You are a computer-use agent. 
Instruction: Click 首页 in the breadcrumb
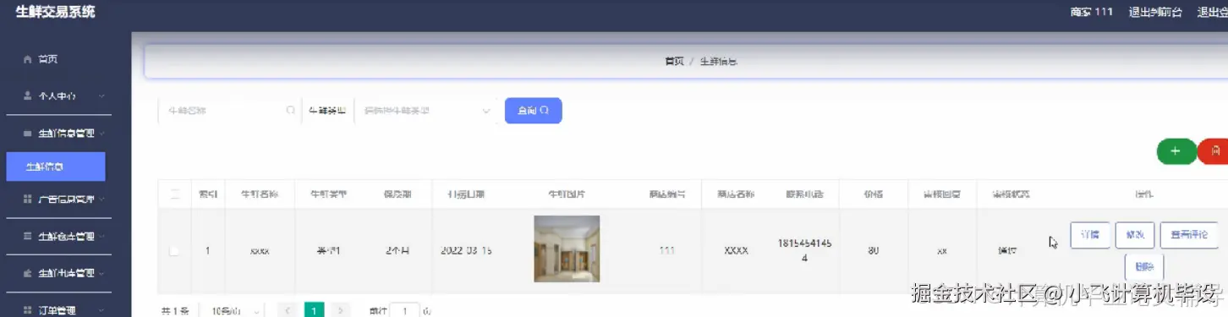point(674,62)
